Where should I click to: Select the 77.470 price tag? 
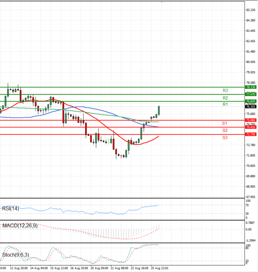coord(251,94)
